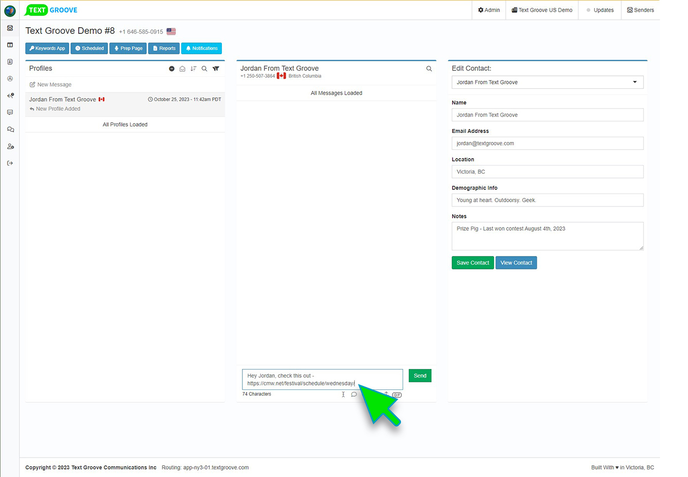Click the All Profiles Loaded text

125,125
